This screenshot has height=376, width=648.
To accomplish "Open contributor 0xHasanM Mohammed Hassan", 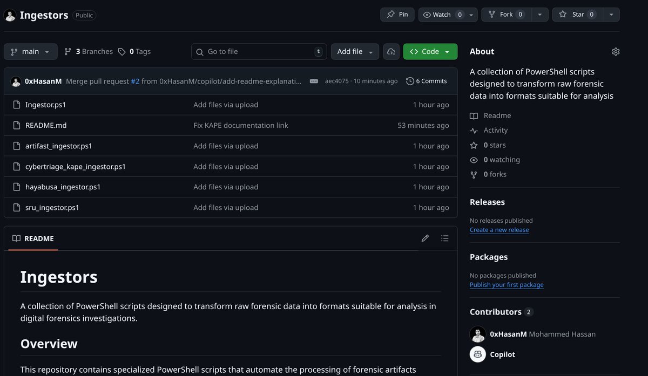I will pos(543,334).
